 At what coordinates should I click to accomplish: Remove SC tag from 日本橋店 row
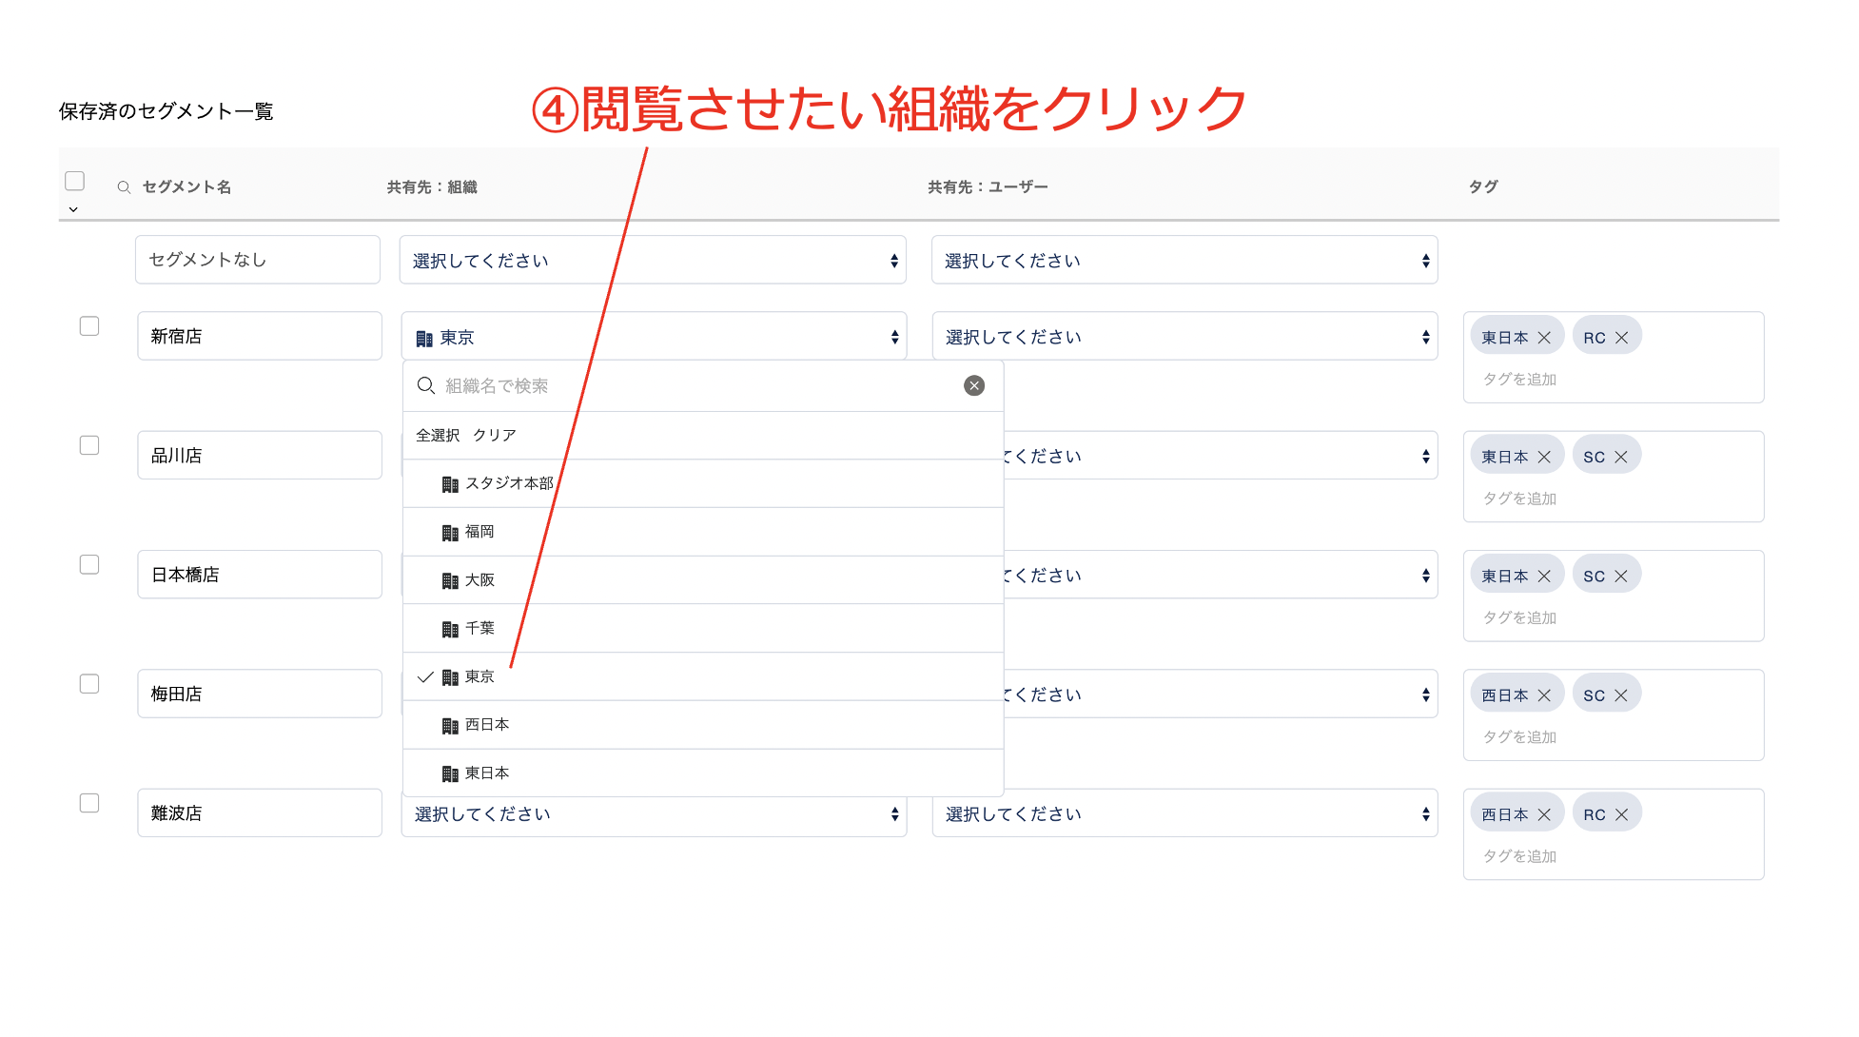tap(1621, 576)
